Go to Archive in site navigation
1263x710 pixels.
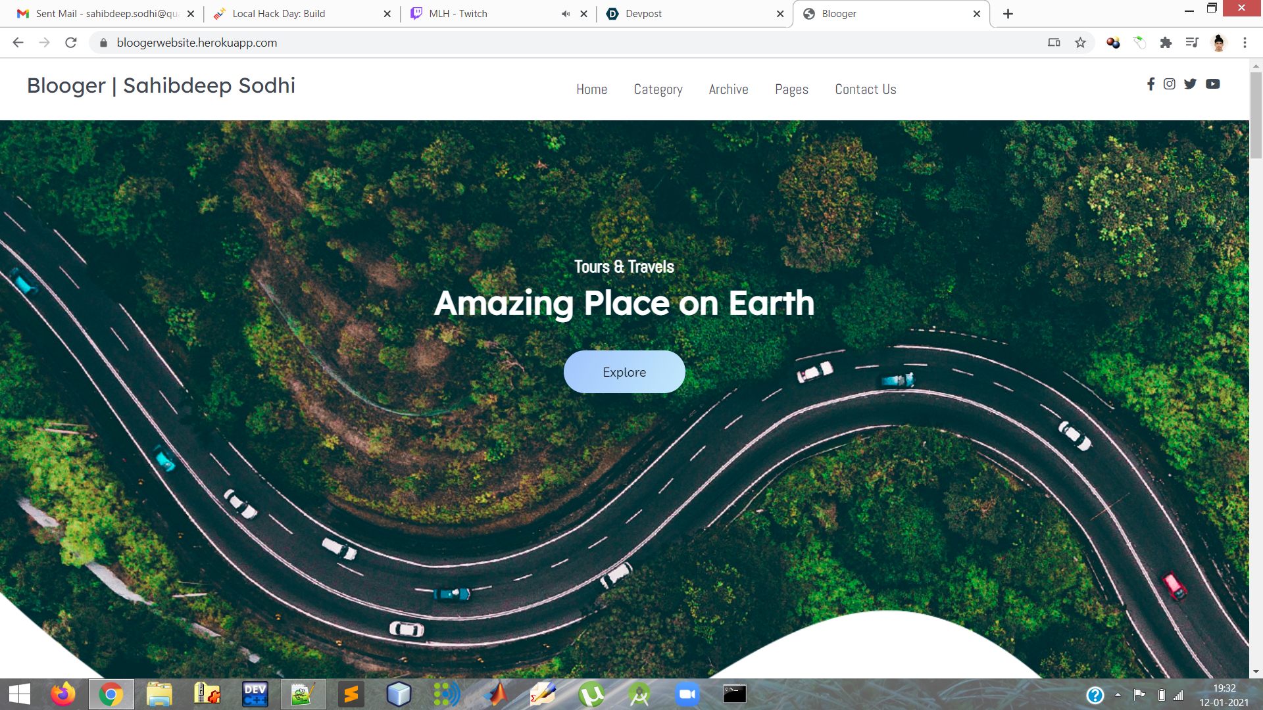(x=728, y=89)
